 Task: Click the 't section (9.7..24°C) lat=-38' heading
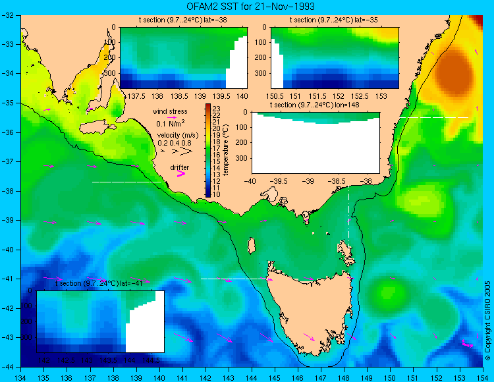(x=182, y=20)
